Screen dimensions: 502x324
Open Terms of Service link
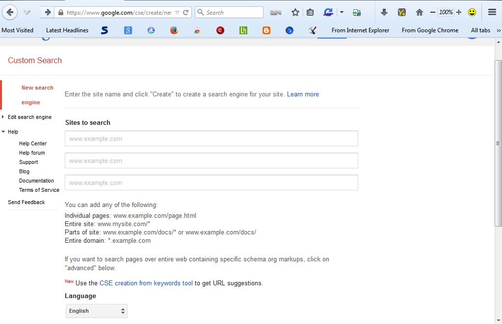pos(39,190)
